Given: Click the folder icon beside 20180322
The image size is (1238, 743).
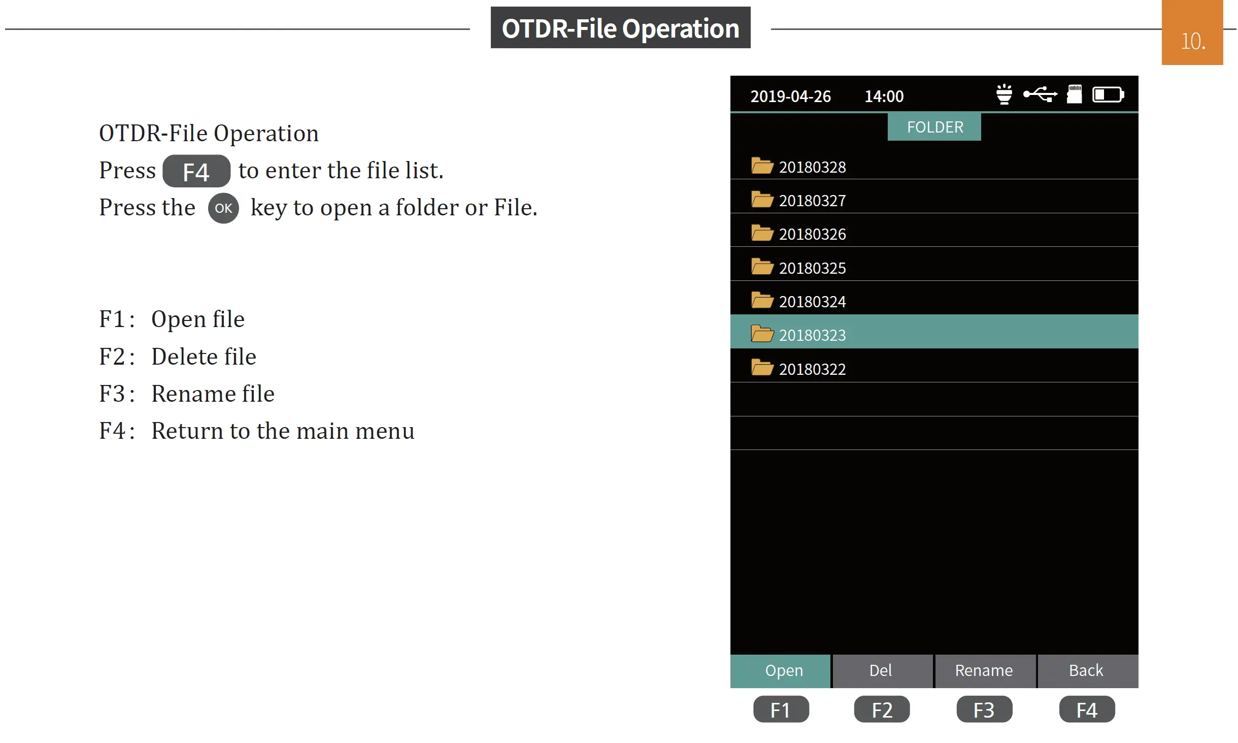Looking at the screenshot, I should [x=761, y=368].
